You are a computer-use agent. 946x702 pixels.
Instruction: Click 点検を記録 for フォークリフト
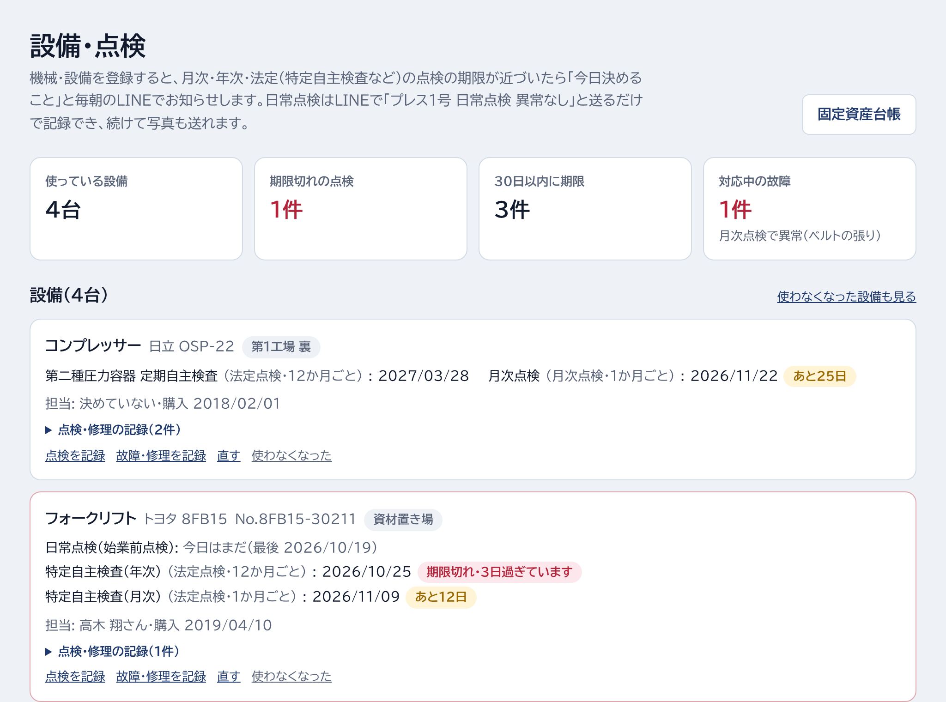[75, 677]
